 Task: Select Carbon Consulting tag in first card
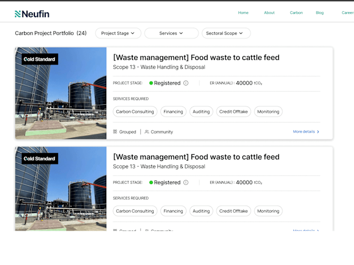point(135,111)
